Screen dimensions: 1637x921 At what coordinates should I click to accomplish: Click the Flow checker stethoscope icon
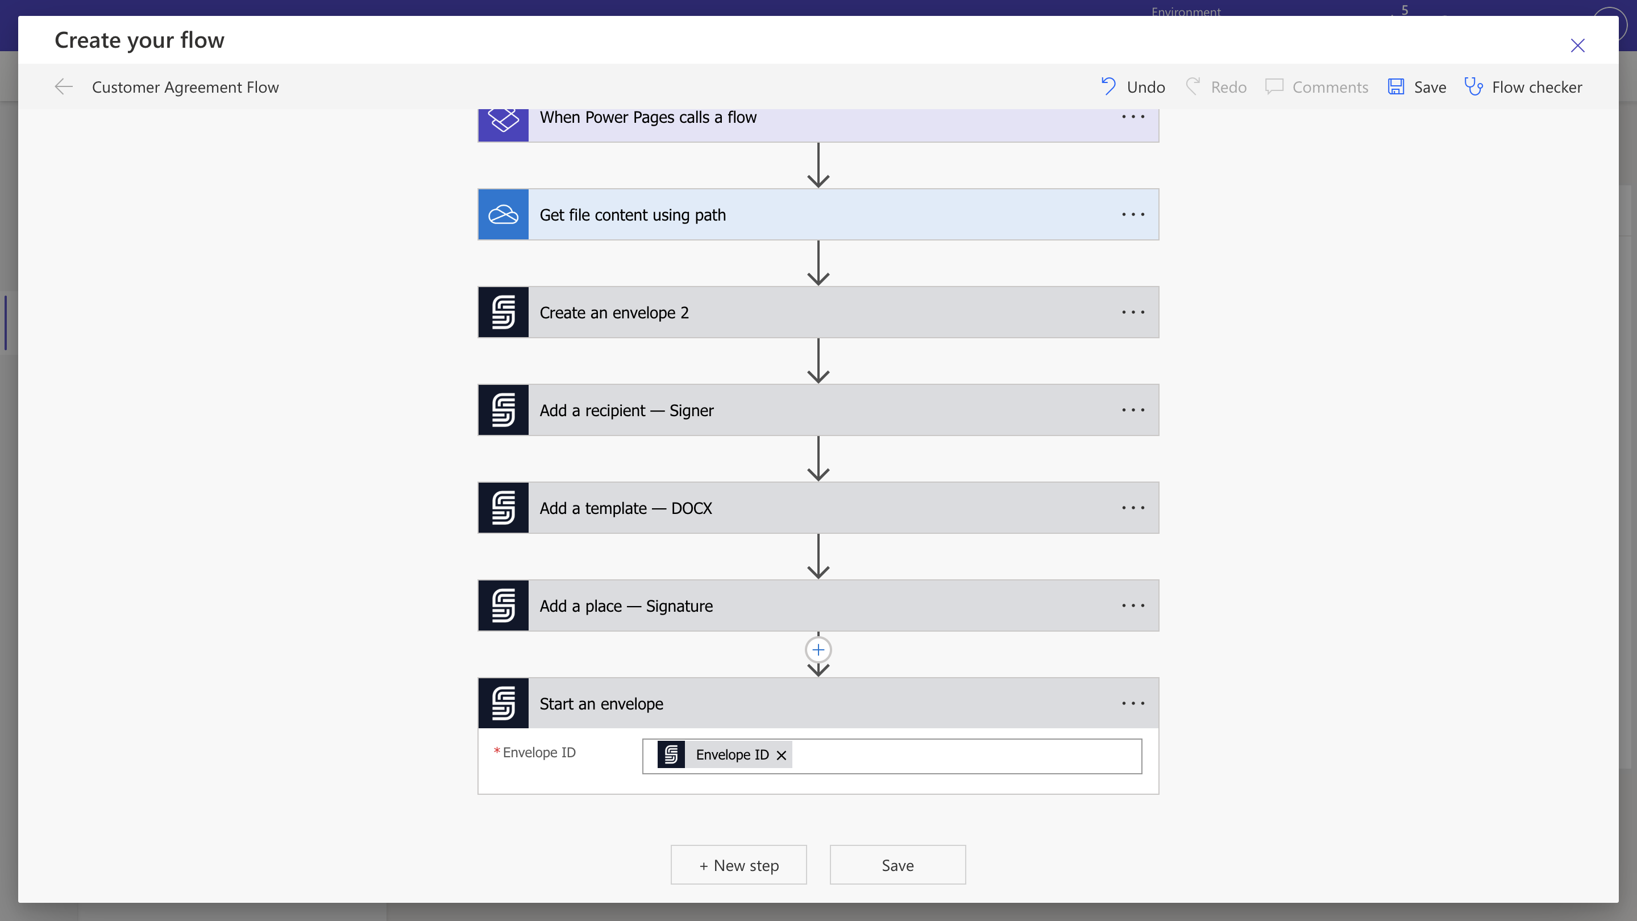point(1473,86)
